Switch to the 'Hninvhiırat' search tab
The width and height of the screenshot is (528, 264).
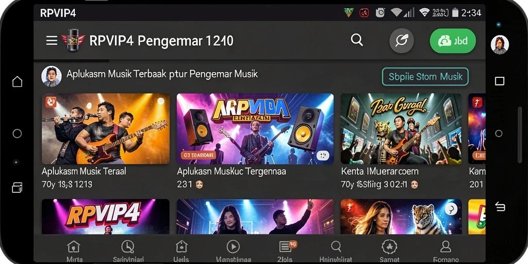click(336, 251)
